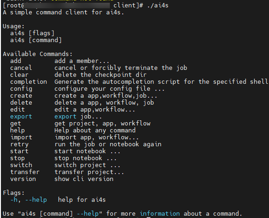Click the cyan "-h, --help" flag

point(29,200)
